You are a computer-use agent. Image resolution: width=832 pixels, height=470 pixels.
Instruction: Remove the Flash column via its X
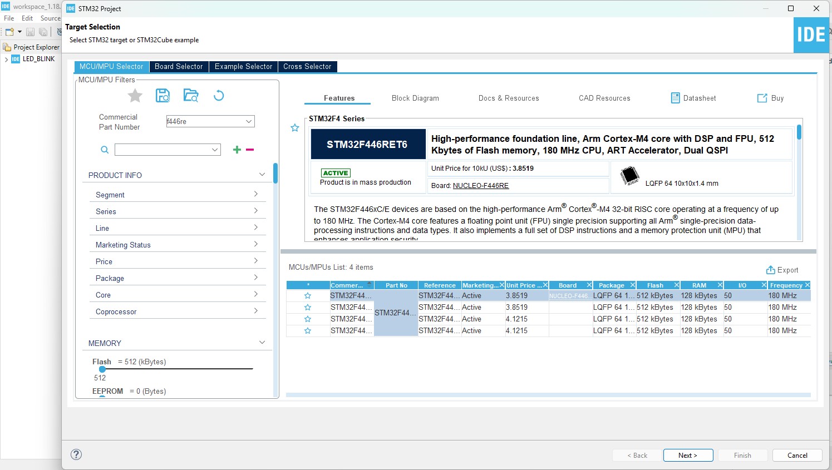677,285
